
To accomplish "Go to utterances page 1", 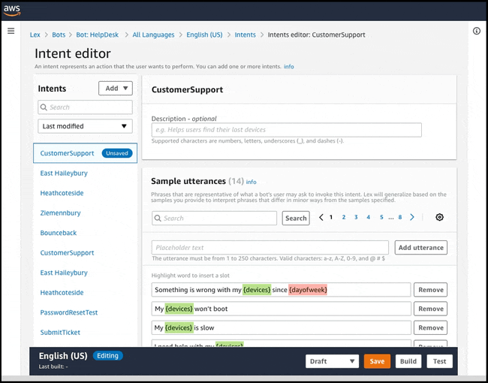I will click(331, 217).
